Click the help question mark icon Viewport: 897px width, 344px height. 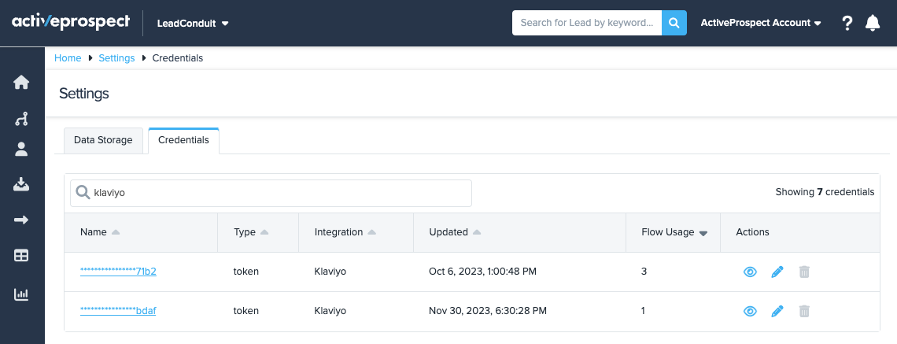pyautogui.click(x=847, y=24)
